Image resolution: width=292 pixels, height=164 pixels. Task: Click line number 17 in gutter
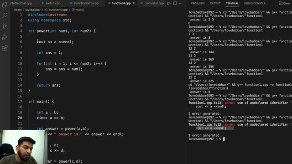[20, 102]
